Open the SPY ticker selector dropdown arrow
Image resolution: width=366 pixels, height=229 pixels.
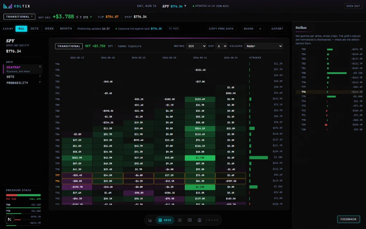pos(185,6)
